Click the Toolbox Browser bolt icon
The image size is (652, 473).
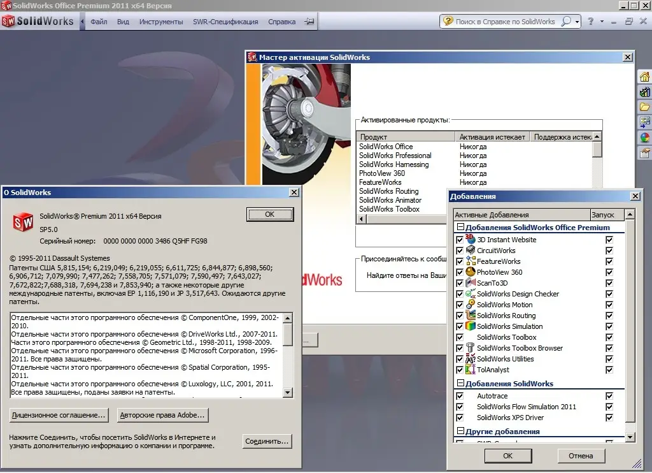pos(471,347)
